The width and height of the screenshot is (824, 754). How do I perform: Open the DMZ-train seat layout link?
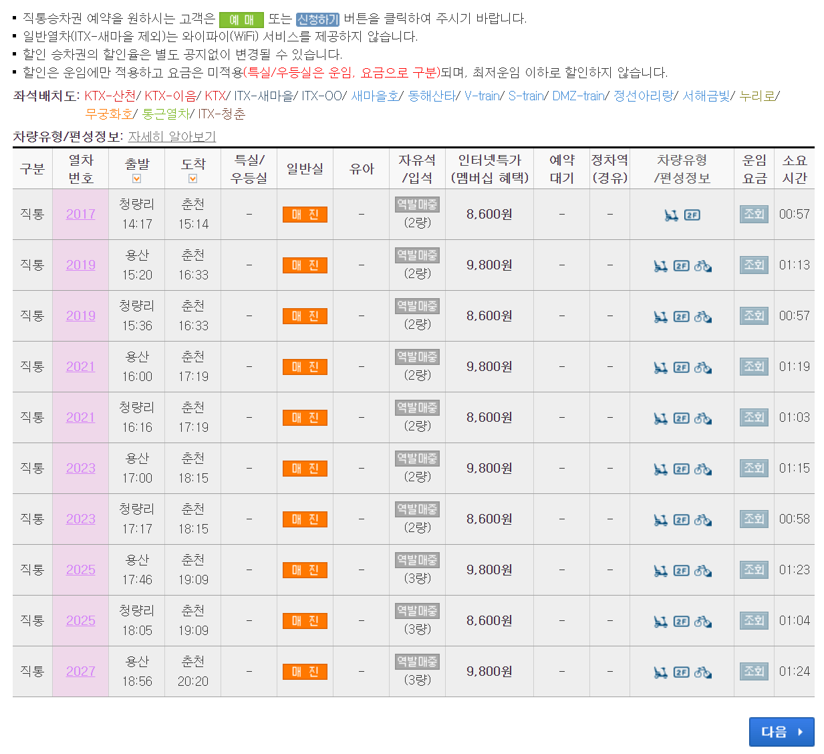(578, 96)
